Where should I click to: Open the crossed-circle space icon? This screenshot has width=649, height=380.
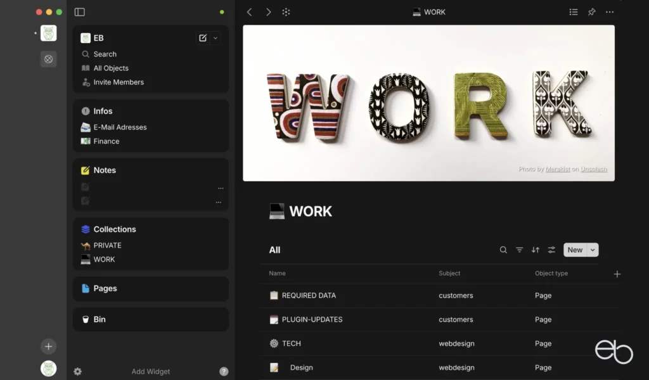(x=48, y=59)
